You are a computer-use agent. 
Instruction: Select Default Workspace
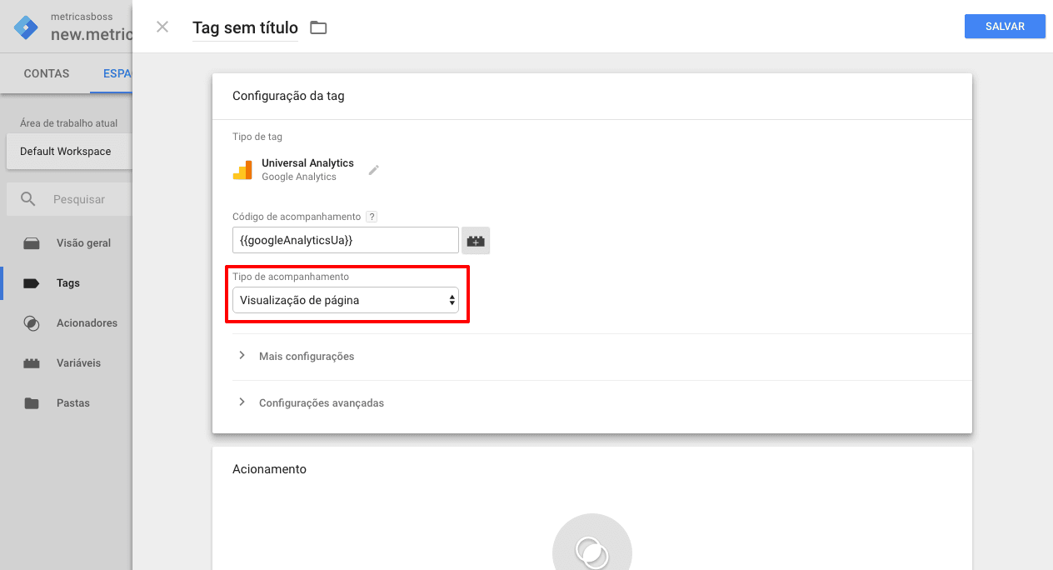(66, 151)
